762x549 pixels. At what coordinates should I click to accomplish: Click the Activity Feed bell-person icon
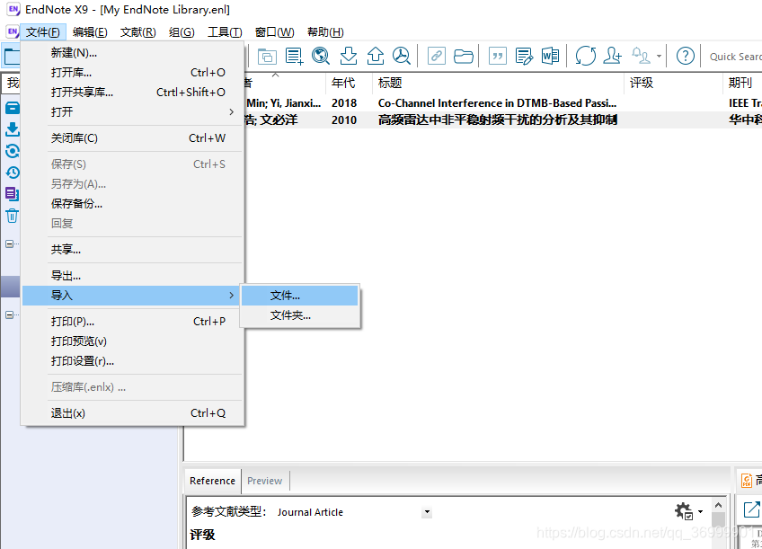tap(641, 56)
